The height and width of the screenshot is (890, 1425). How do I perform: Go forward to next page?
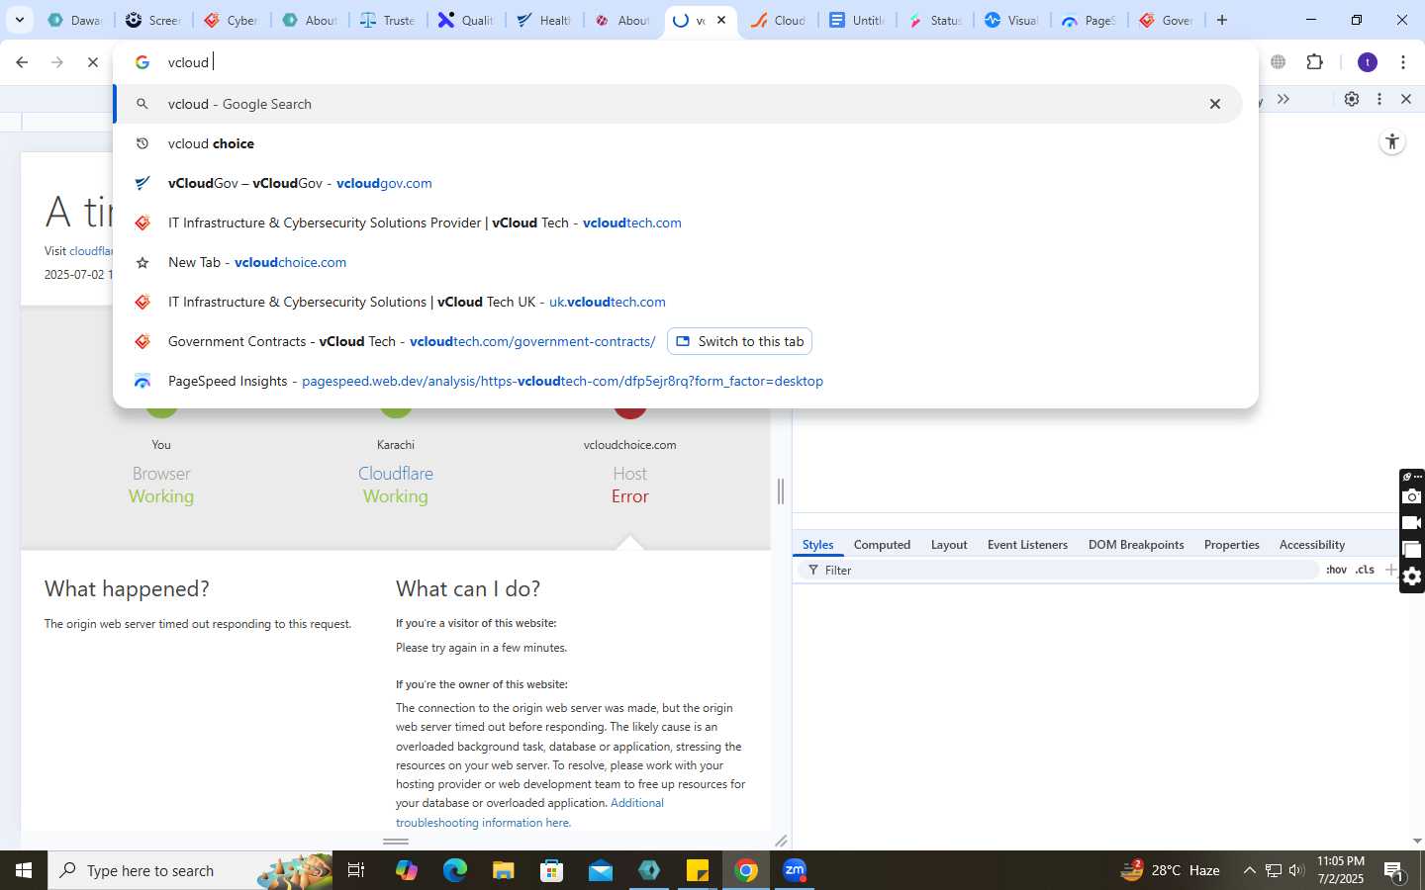57,62
